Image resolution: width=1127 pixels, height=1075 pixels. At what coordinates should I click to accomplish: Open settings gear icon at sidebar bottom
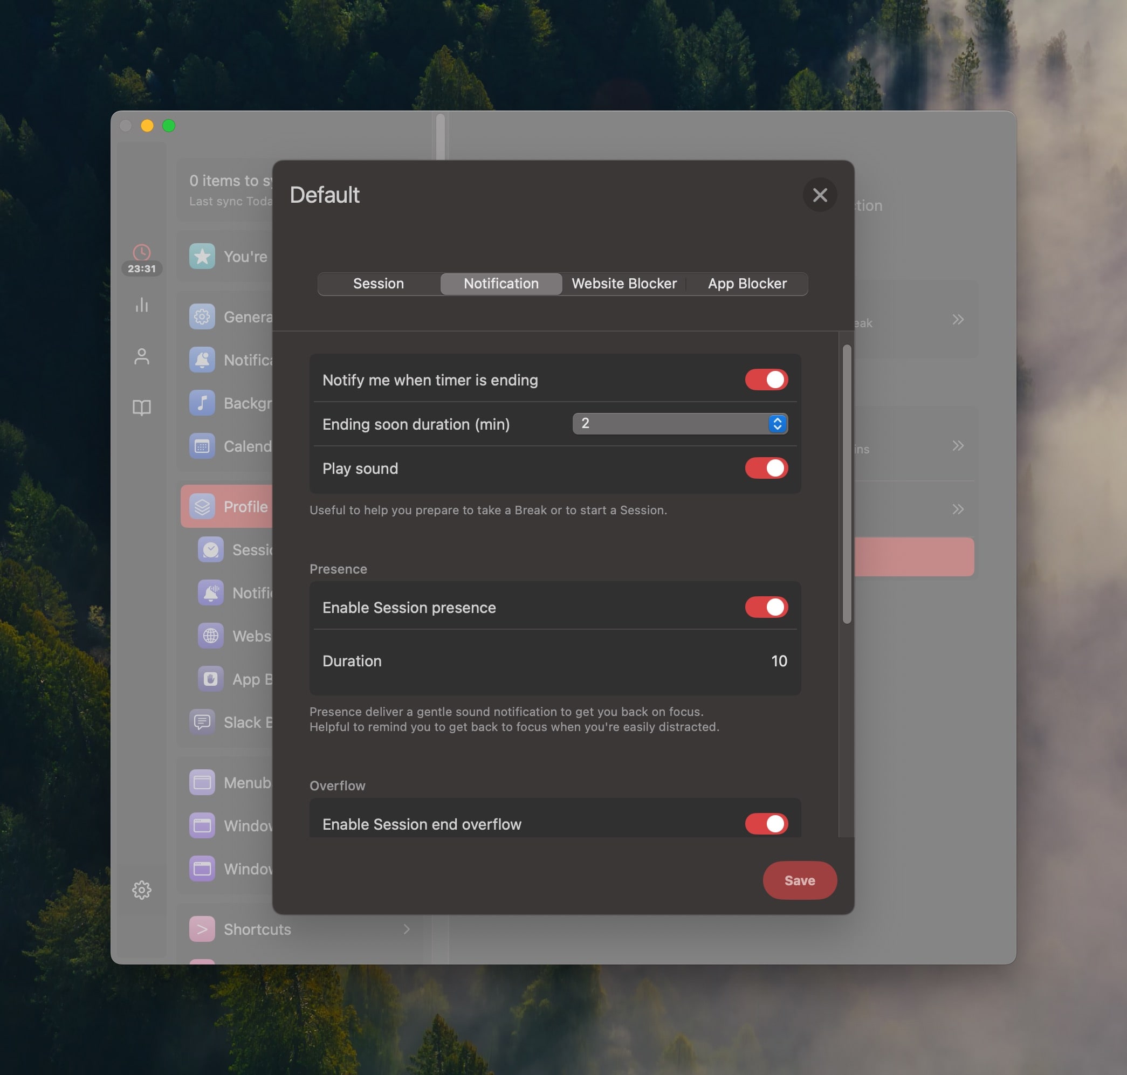point(142,890)
